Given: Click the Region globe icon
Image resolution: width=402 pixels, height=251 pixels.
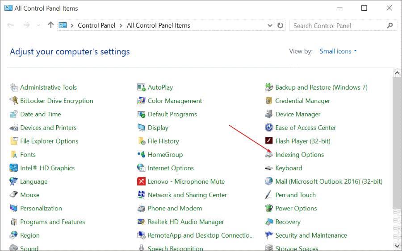Looking at the screenshot, I should [14, 235].
